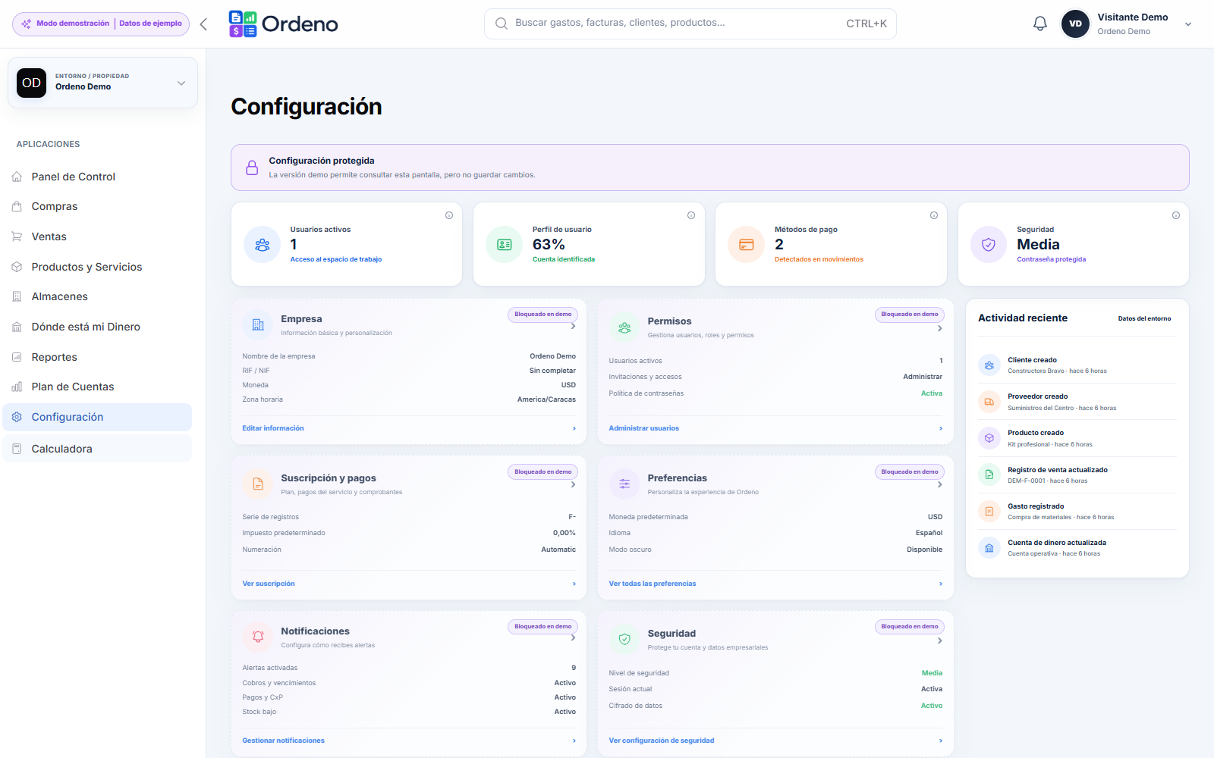Viewport: 1214px width, 758px height.
Task: Click Bloqueado en demo badge on Empresa
Action: point(543,315)
